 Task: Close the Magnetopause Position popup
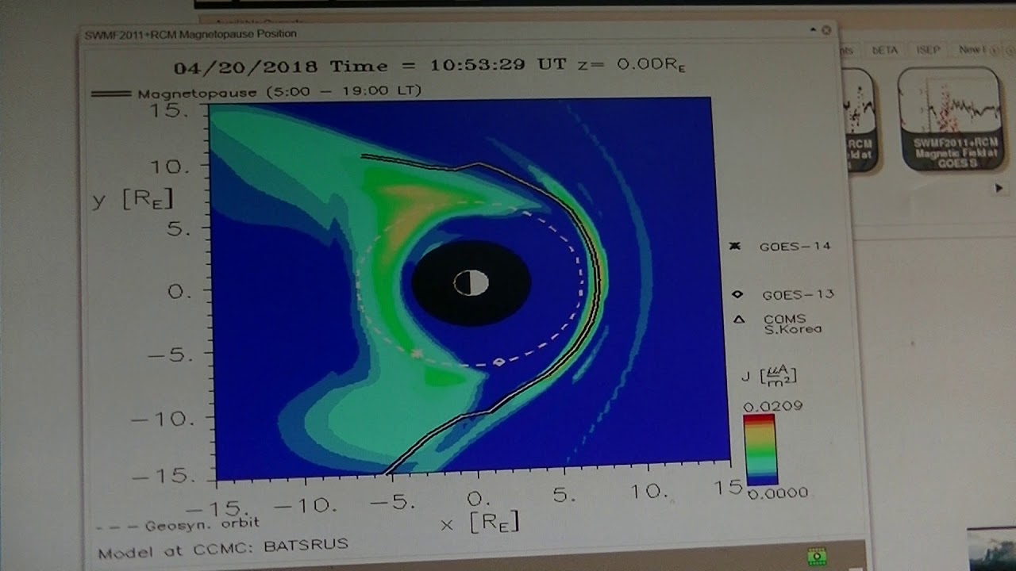[826, 30]
